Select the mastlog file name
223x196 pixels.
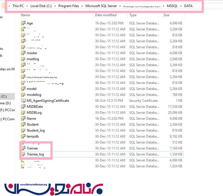click(33, 59)
